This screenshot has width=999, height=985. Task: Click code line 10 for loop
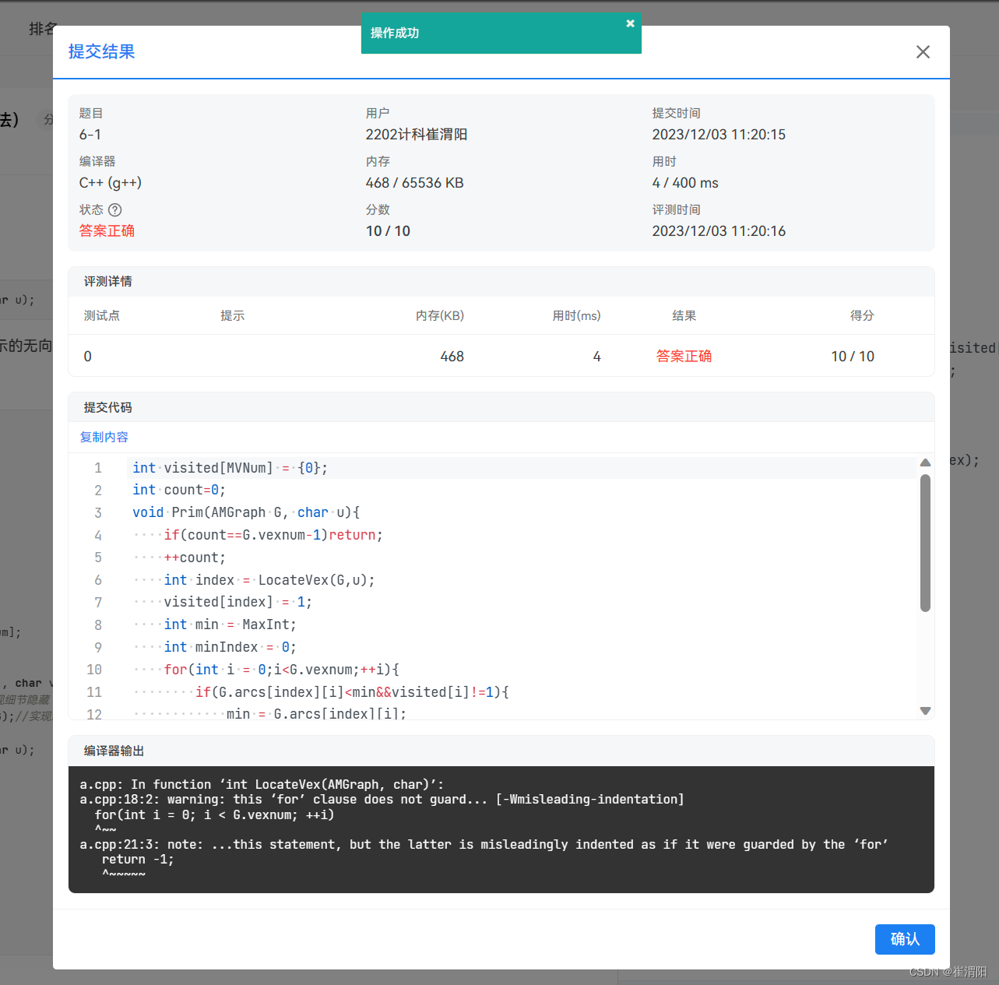282,670
